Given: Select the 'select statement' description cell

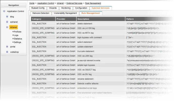Looking at the screenshot, I should pos(101,42).
